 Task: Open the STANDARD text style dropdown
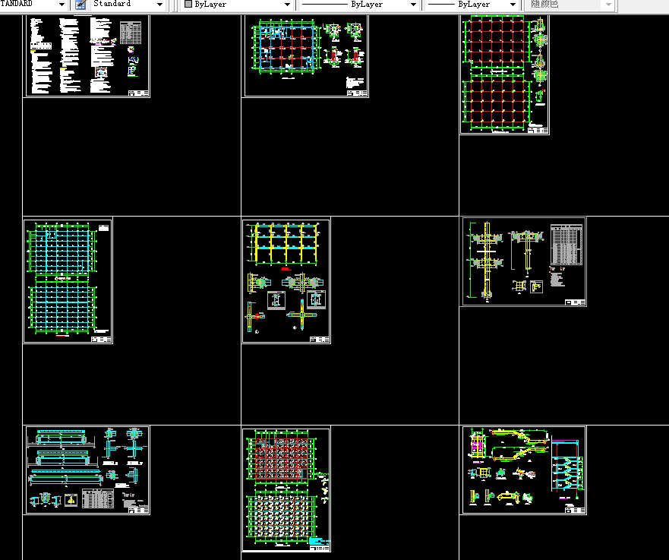pyautogui.click(x=62, y=5)
